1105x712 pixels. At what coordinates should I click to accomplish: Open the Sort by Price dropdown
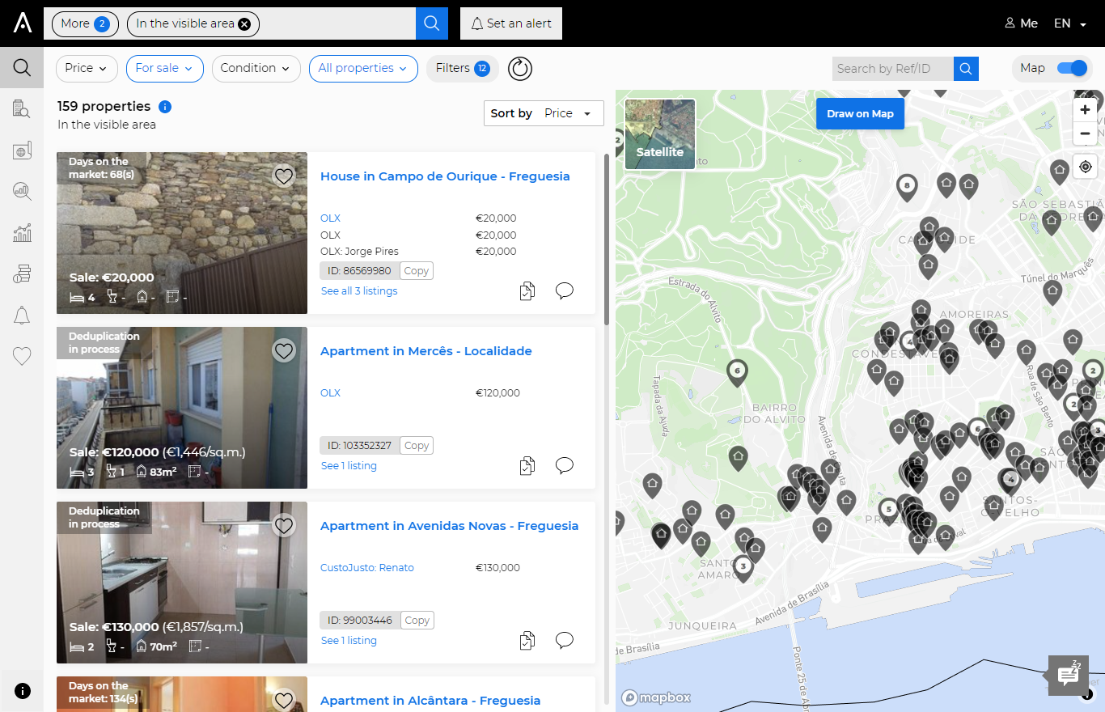pyautogui.click(x=544, y=113)
